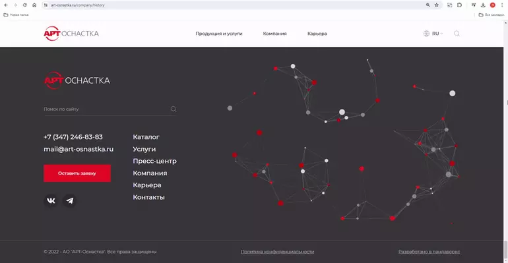Click the phone number +7 (347) 246-83-83
This screenshot has width=508, height=263.
73,137
